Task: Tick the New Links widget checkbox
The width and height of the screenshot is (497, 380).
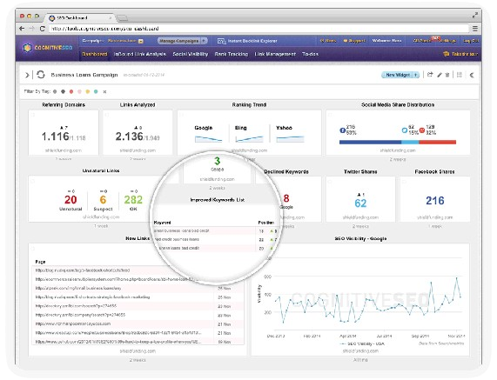Action: 33,249
